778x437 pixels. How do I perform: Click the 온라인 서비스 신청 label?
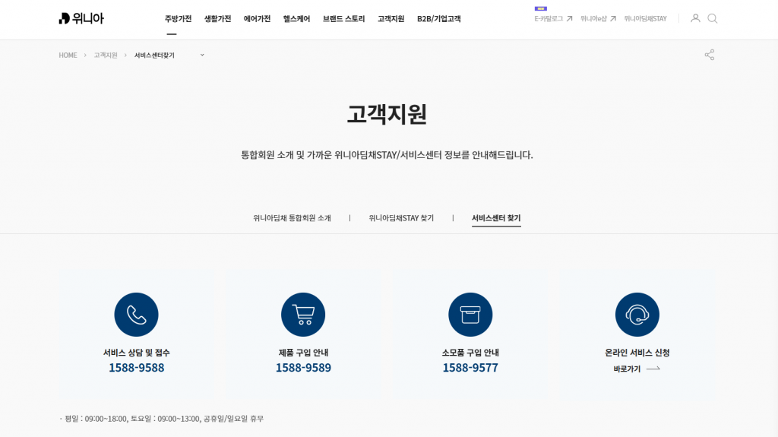pos(637,353)
